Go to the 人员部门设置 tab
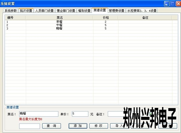 point(45,11)
